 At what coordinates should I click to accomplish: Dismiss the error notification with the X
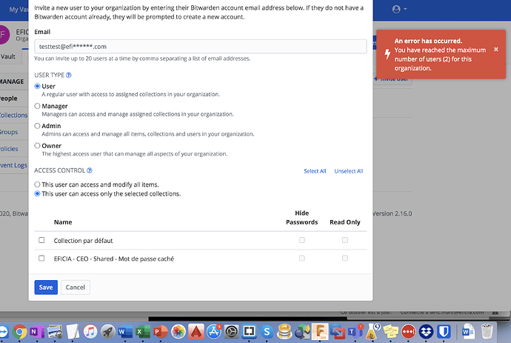[496, 49]
